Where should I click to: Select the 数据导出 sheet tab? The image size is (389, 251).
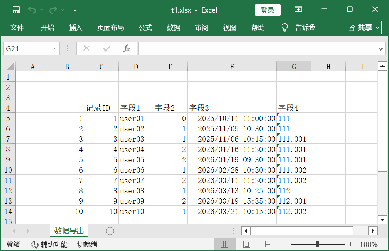click(x=69, y=231)
